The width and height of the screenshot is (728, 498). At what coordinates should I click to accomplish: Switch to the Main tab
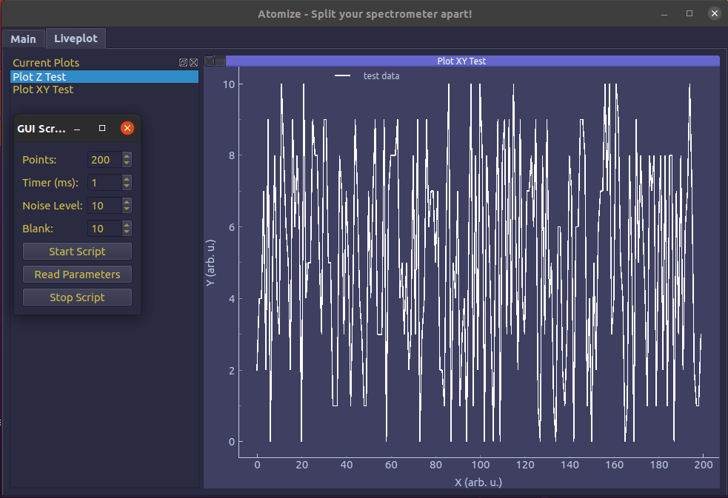coord(23,39)
